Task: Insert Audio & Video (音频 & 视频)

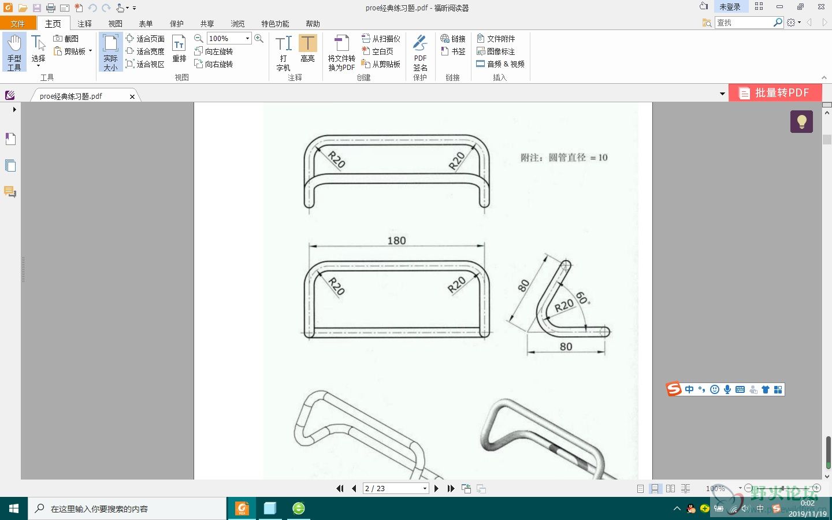Action: [500, 64]
